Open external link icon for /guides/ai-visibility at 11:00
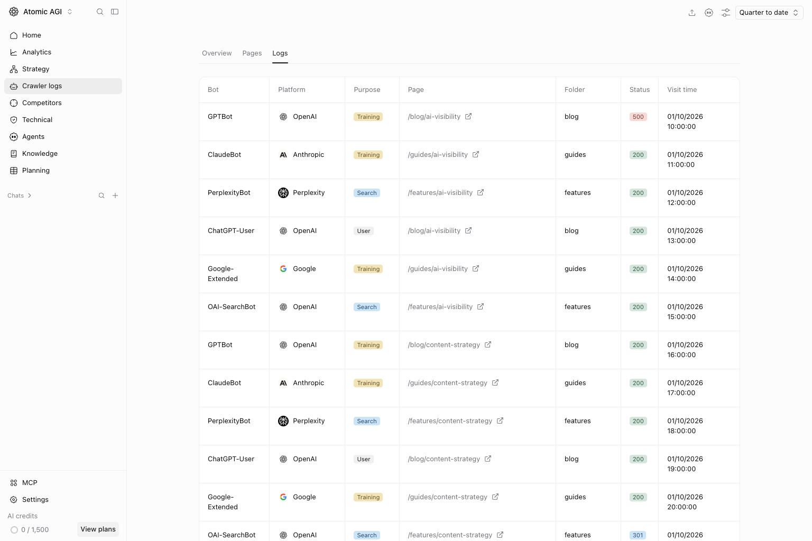The height and width of the screenshot is (541, 812). tap(476, 154)
